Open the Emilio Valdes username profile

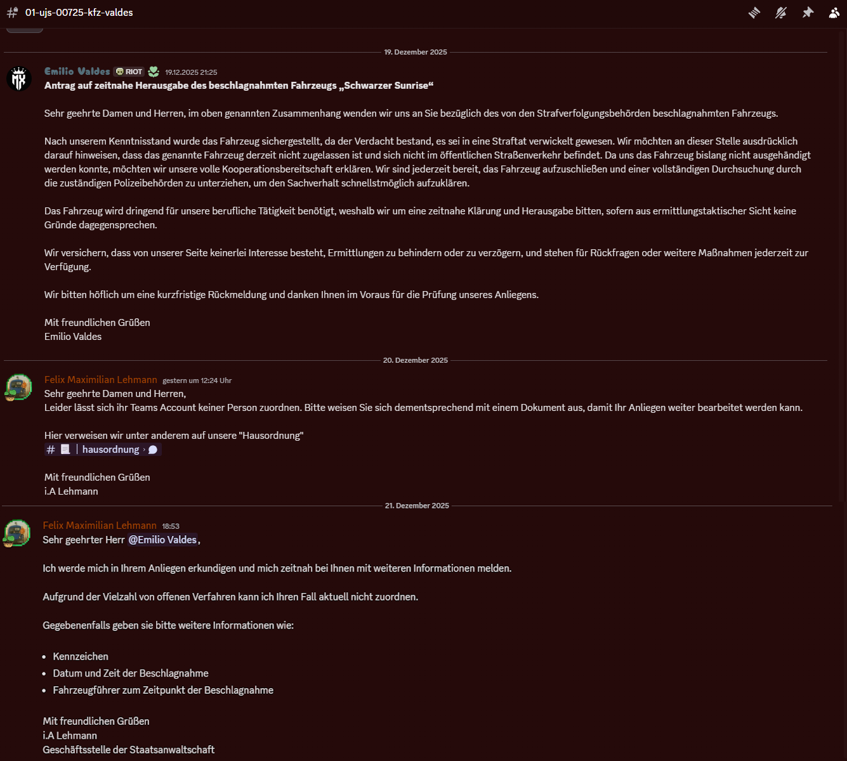coord(77,71)
